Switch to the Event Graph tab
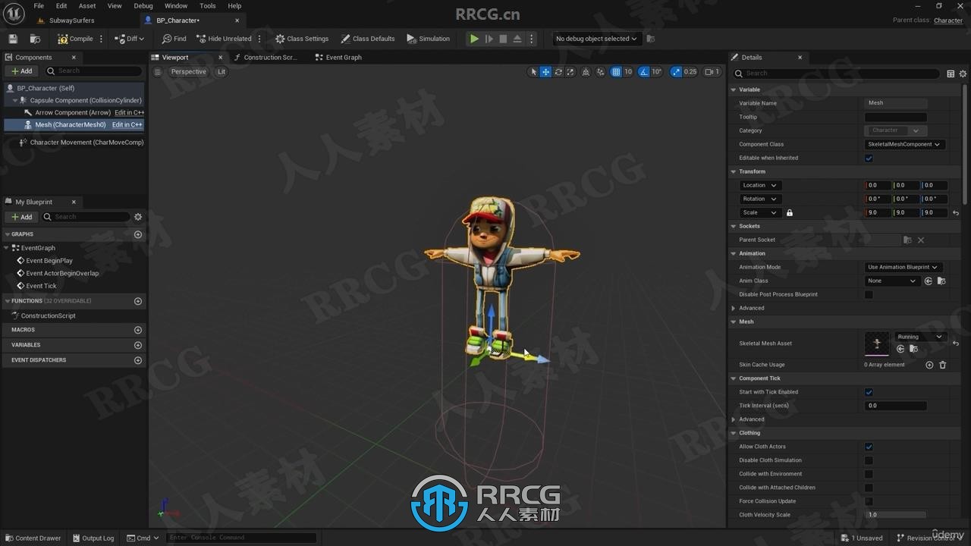 click(338, 58)
